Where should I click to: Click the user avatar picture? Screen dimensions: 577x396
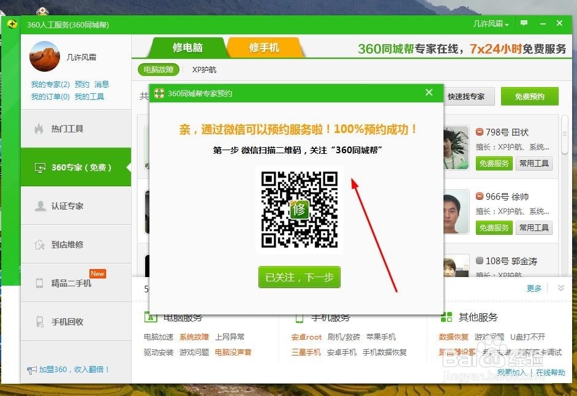click(x=45, y=56)
